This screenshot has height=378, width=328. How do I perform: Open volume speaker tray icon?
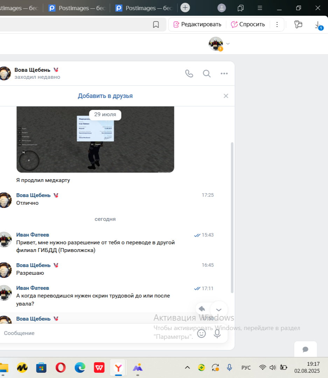coord(273,367)
